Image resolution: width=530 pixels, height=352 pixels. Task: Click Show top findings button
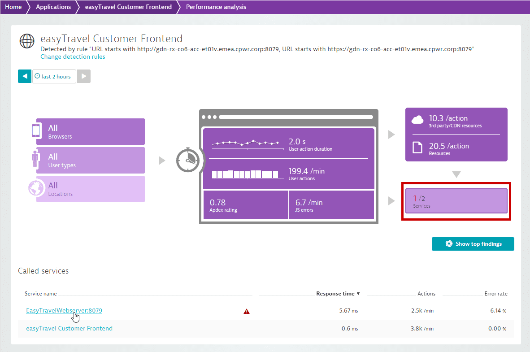[473, 244]
